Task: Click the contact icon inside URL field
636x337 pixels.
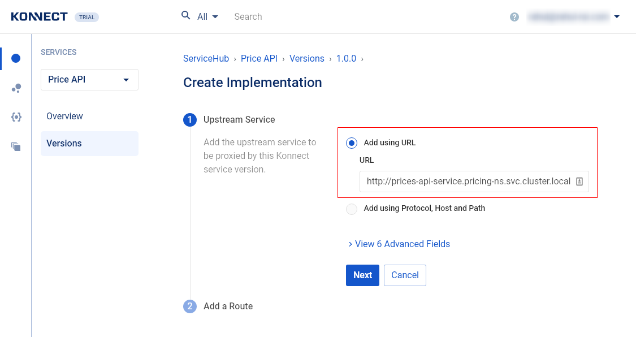Action: (x=579, y=182)
